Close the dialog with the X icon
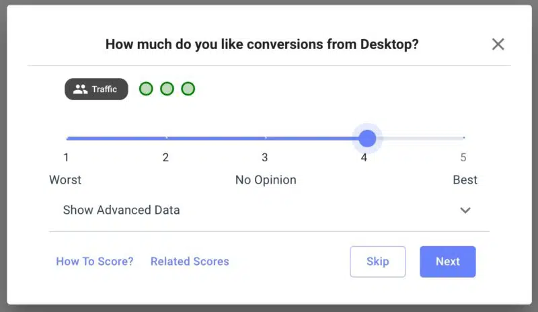 [x=498, y=44]
